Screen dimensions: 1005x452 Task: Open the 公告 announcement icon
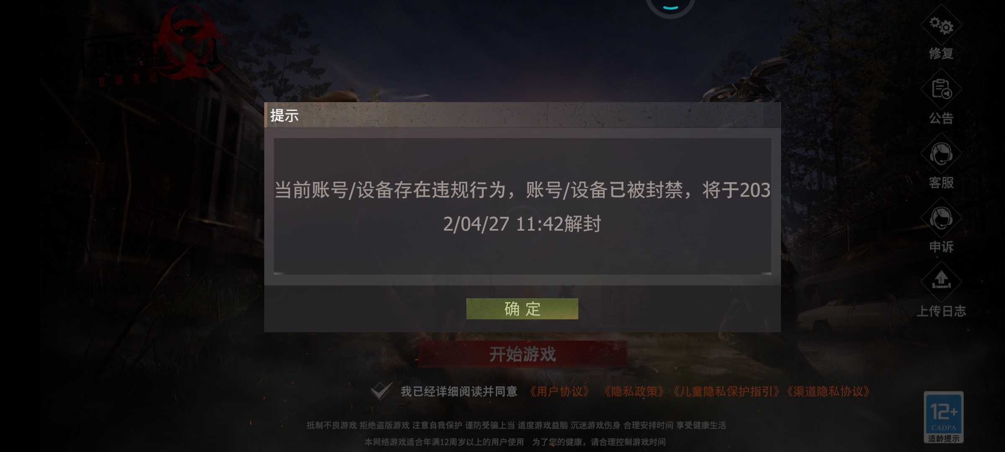(x=941, y=90)
